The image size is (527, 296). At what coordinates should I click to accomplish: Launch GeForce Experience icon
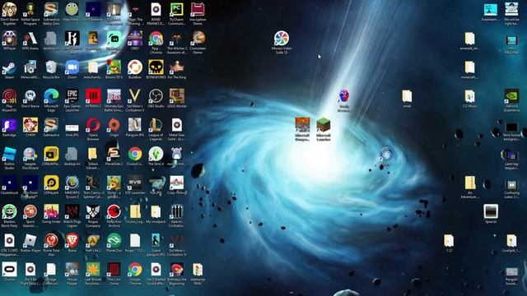[511, 96]
